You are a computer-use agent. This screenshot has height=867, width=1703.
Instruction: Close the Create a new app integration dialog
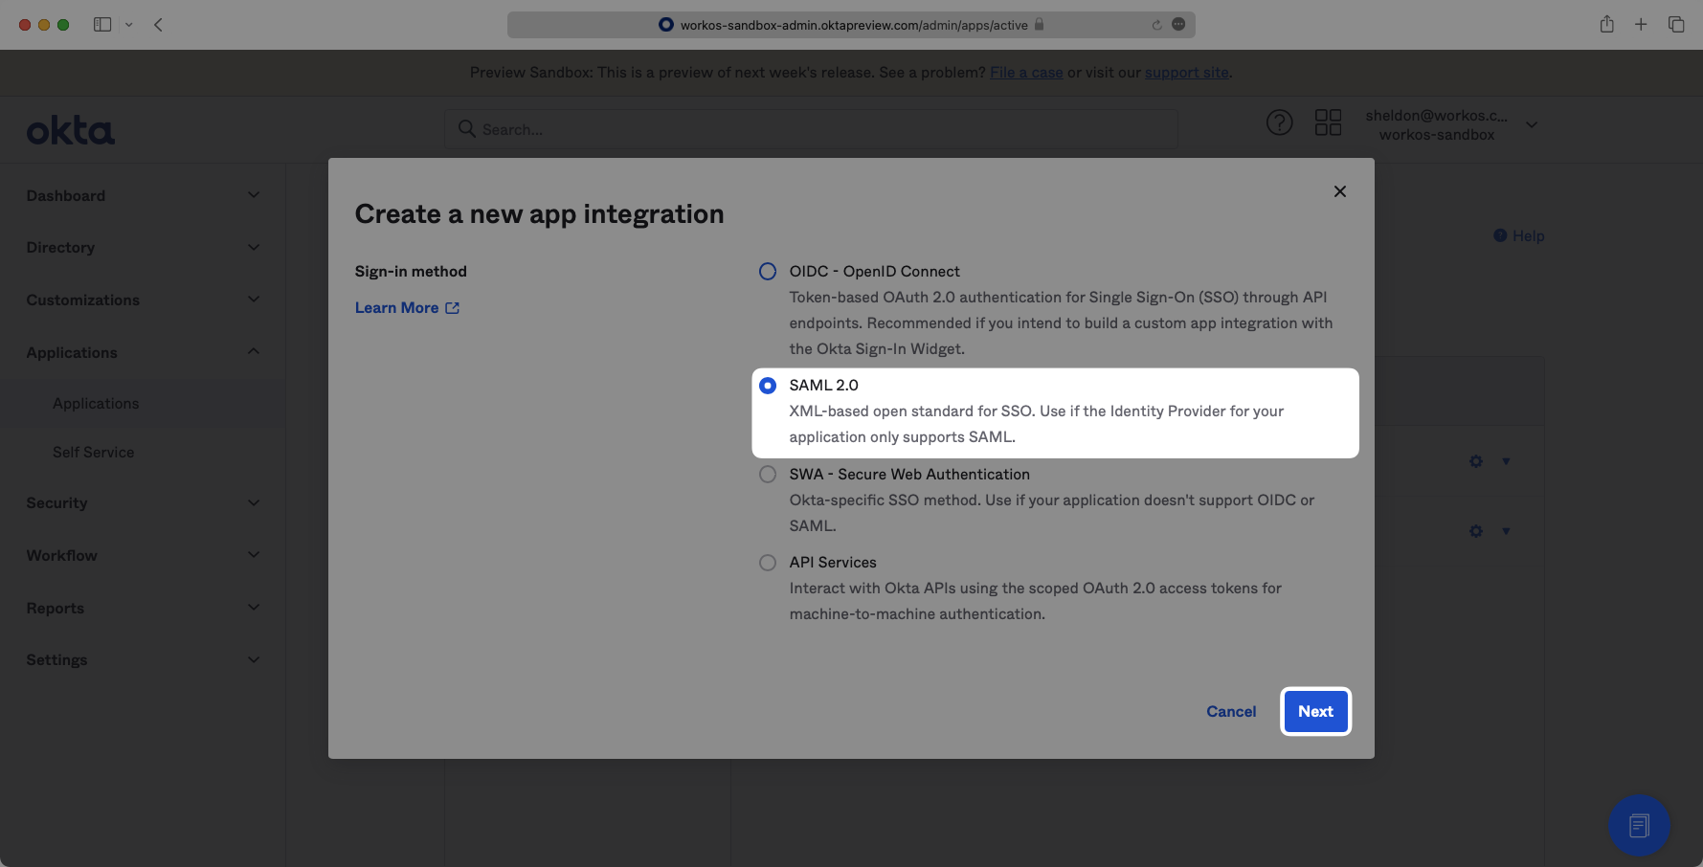tap(1339, 191)
